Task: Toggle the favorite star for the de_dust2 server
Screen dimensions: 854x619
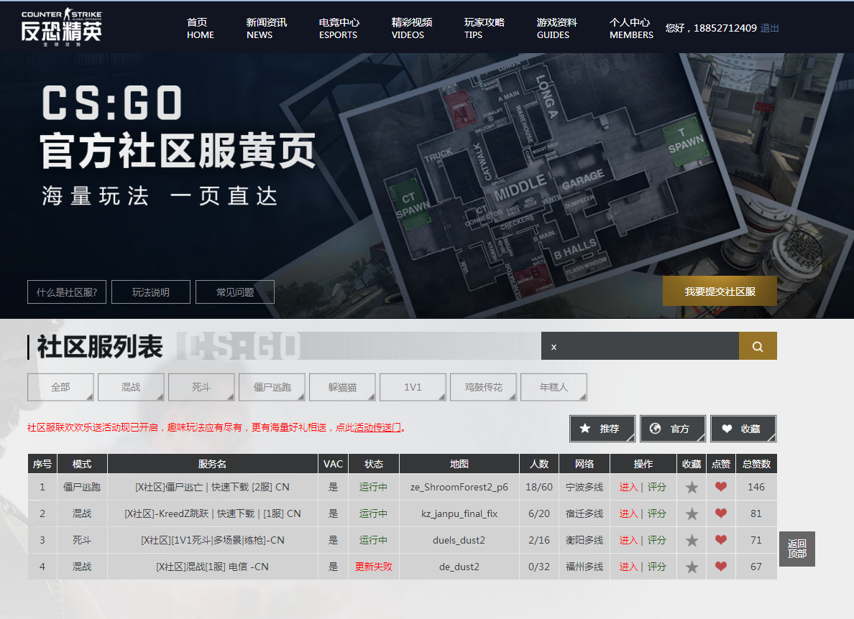Action: pyautogui.click(x=691, y=567)
